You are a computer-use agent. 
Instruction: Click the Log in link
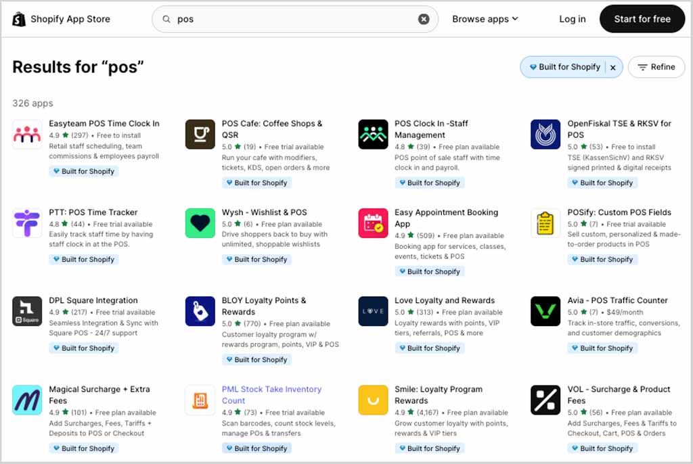pyautogui.click(x=573, y=19)
